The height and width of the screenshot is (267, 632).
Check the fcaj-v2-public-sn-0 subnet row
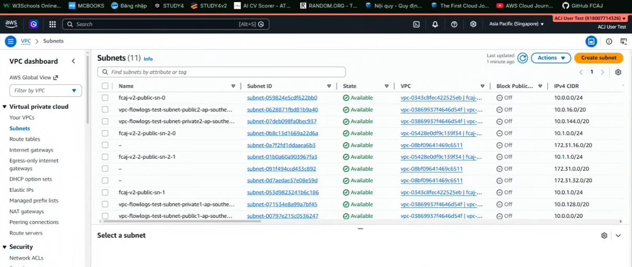(105, 98)
